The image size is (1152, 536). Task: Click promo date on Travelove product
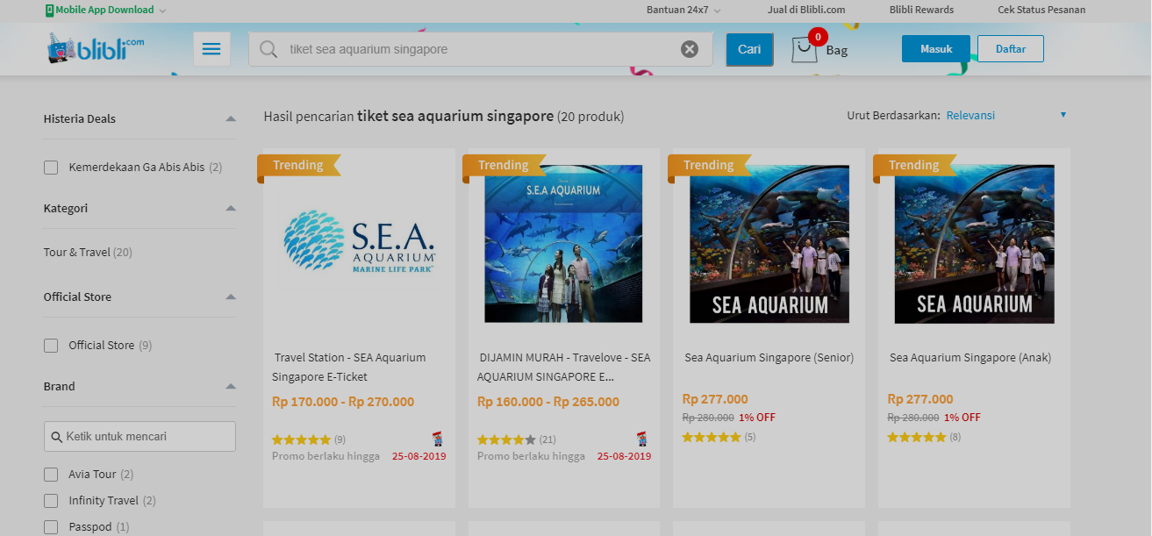click(624, 456)
